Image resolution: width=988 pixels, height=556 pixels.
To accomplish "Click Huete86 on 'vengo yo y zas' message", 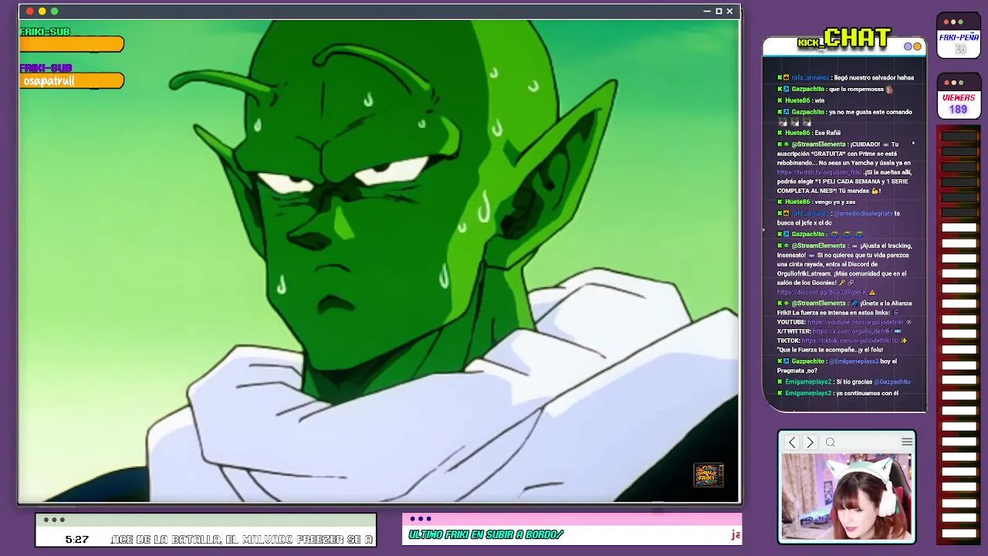I will pos(797,202).
